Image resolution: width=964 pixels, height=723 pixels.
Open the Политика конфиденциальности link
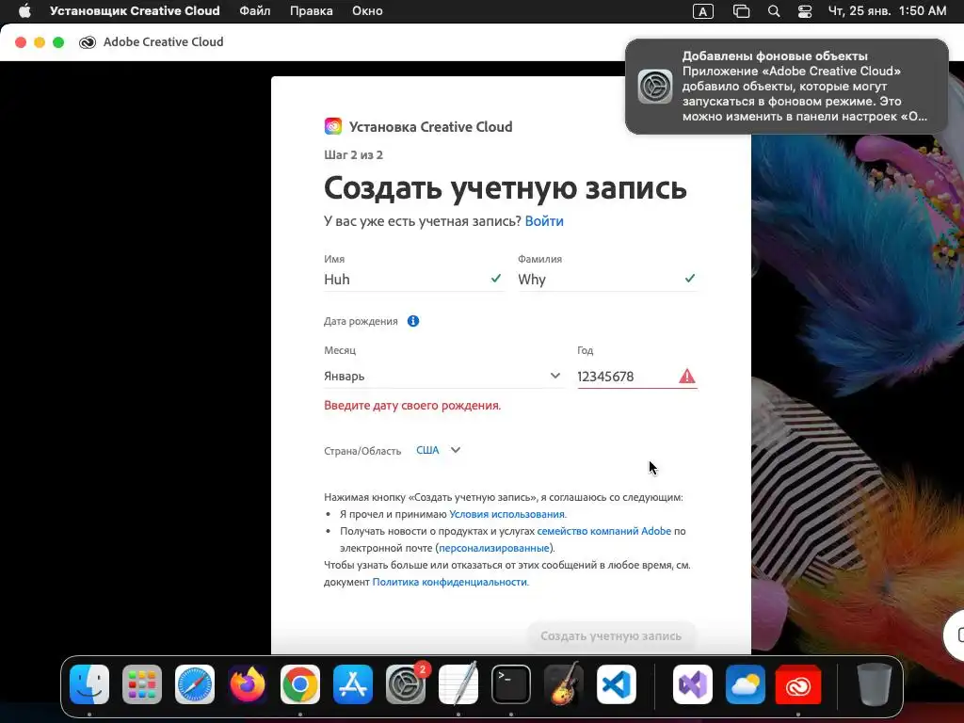coord(449,582)
